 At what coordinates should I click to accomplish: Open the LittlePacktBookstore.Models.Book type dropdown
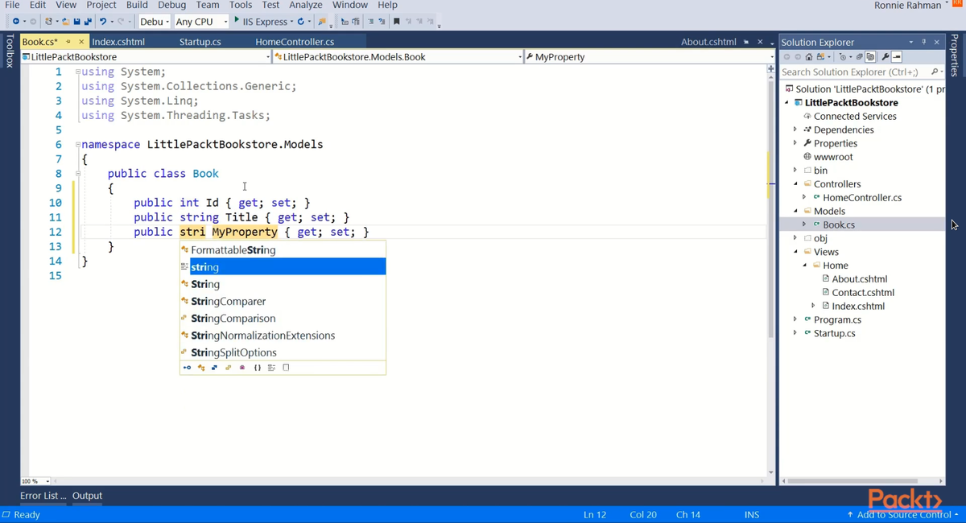tap(398, 57)
